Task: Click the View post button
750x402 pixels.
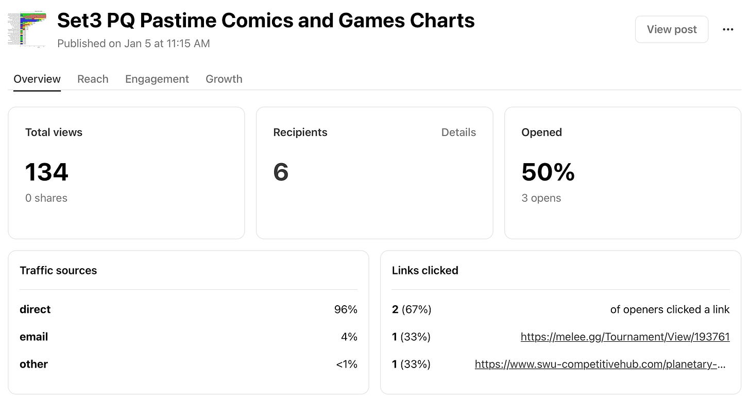Action: pos(671,30)
